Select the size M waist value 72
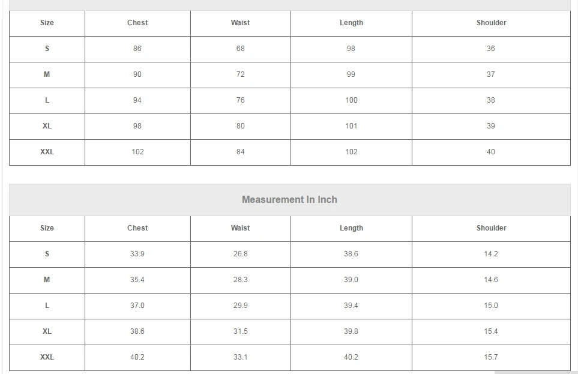 point(240,74)
